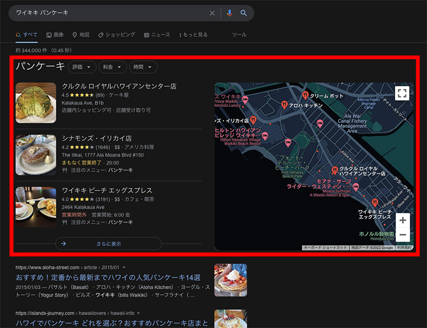Open the 評価 filter dropdown
Screen dimensions: 427x328
coord(82,67)
